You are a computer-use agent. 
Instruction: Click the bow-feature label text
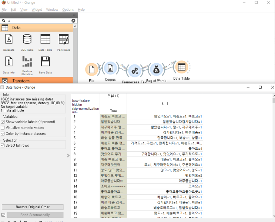click(81, 101)
